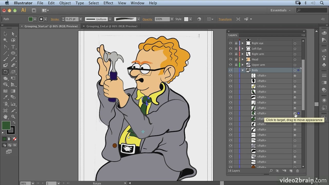Expand the Head layer contents
Screen dimensions: 329x185
pos(242,59)
